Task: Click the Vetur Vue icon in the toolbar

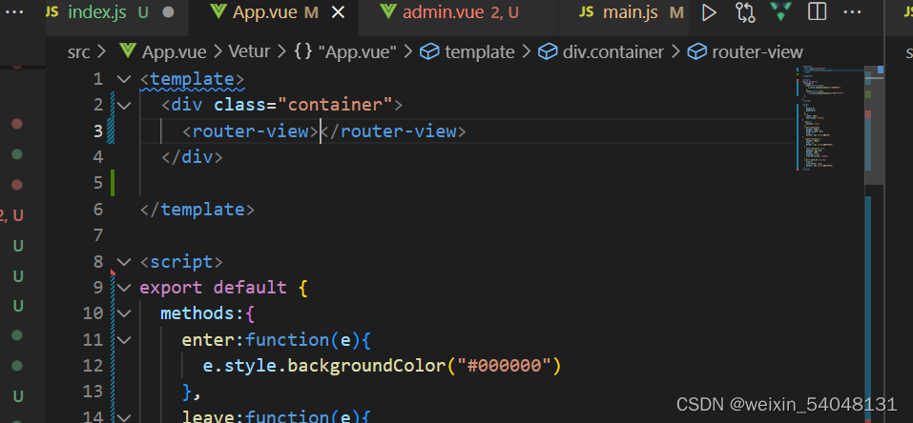Action: coord(780,12)
